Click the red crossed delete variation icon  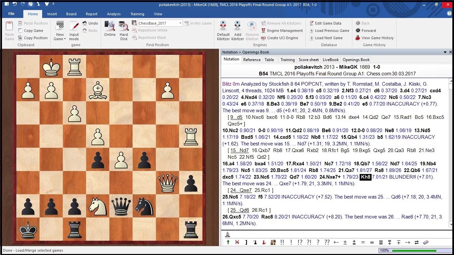[x=237, y=242]
